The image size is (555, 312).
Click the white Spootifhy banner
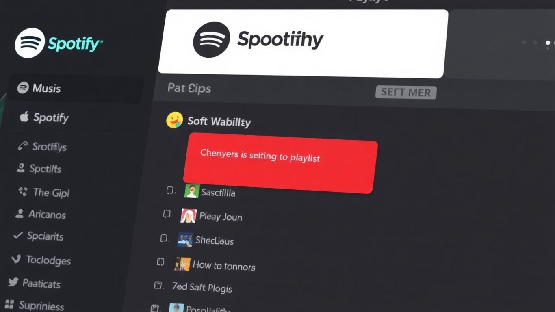pyautogui.click(x=303, y=43)
